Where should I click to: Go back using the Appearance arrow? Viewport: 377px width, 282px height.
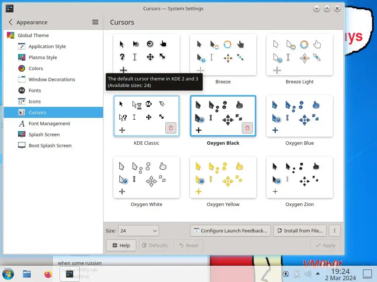click(x=11, y=22)
